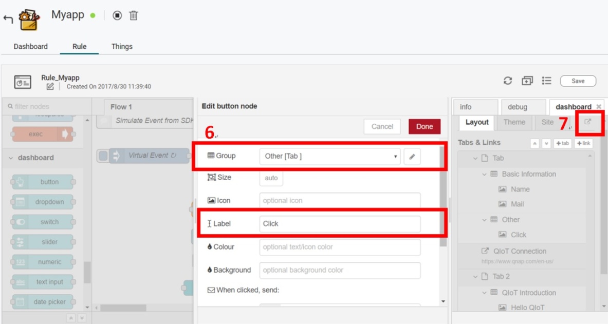Click the pencil edit icon beside Group dropdown
This screenshot has height=324, width=608.
coord(412,157)
